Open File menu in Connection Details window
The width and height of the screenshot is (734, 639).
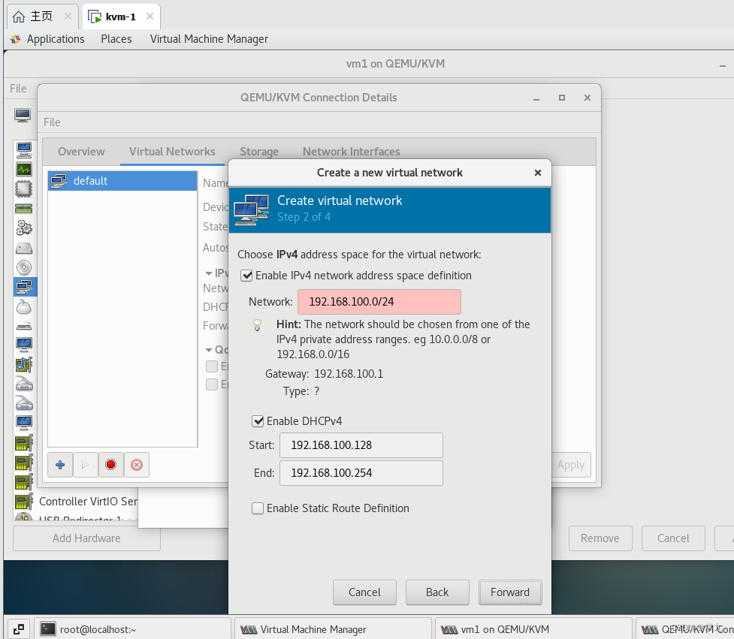point(52,122)
